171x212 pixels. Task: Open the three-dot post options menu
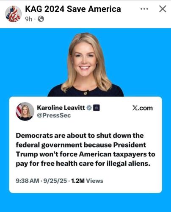coord(144,9)
